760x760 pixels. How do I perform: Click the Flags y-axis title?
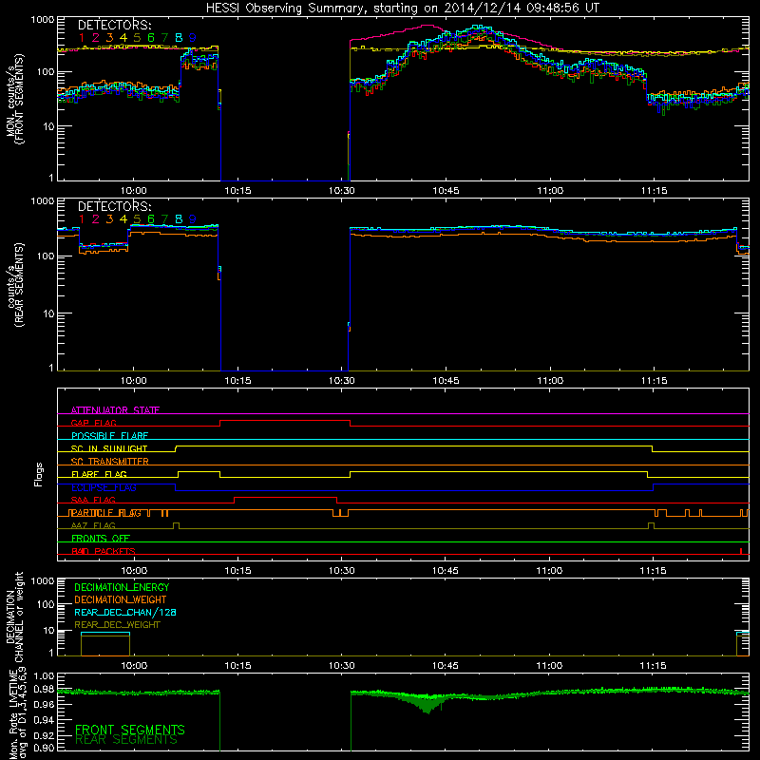[x=39, y=474]
